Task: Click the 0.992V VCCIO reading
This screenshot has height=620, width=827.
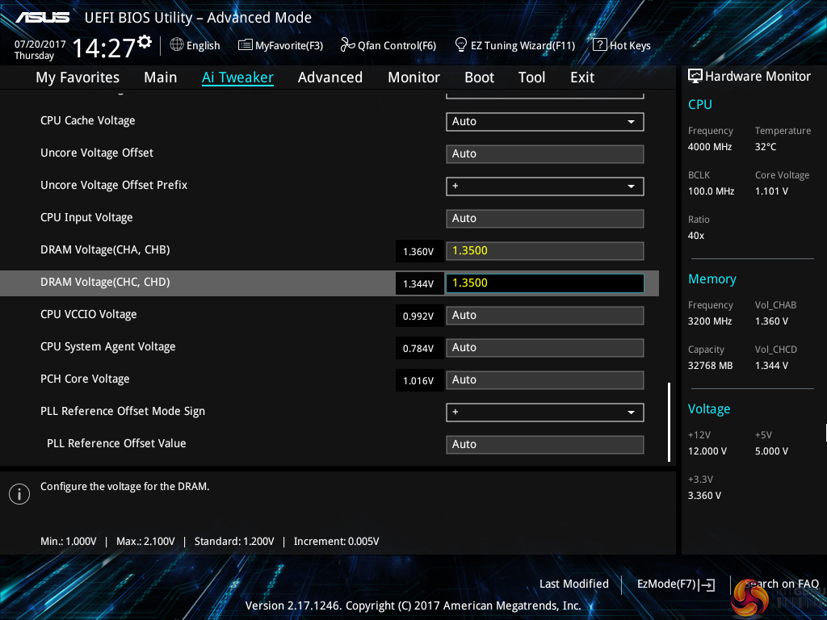Action: 419,316
